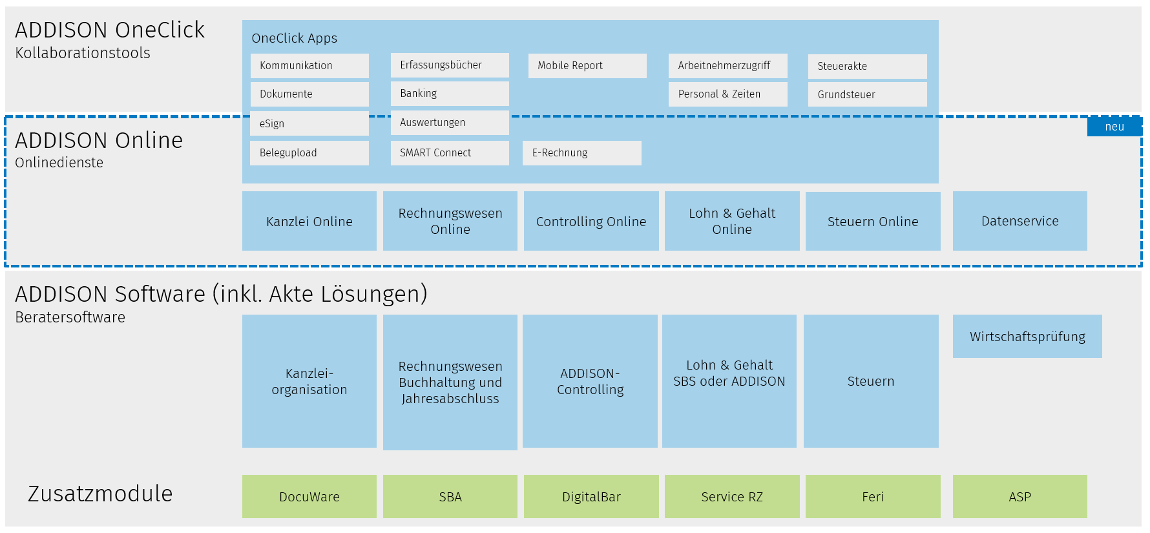
Task: Select the Arbeitnehmerzugriff box
Action: [x=728, y=66]
